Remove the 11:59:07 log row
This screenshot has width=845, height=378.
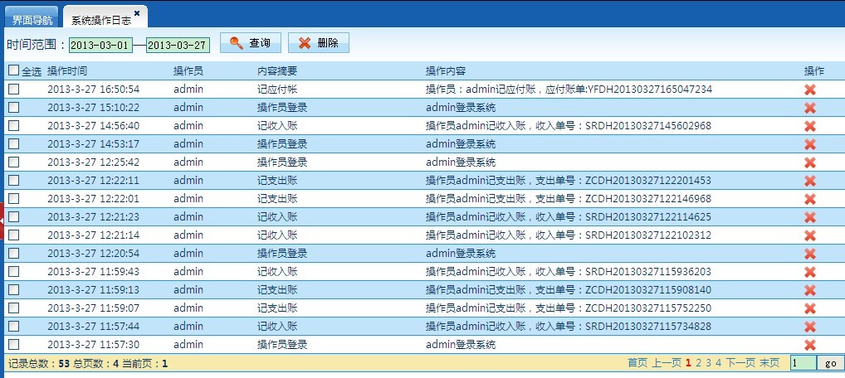[810, 308]
